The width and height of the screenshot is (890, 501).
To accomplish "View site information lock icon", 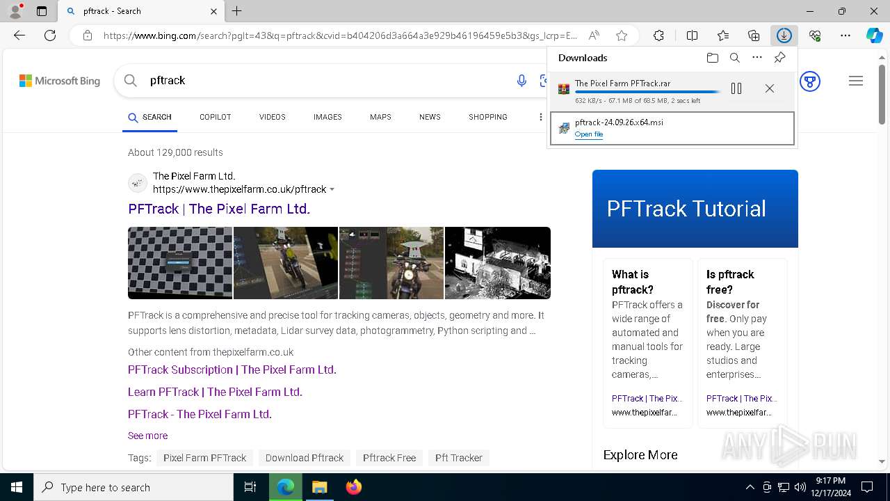I will tap(87, 35).
